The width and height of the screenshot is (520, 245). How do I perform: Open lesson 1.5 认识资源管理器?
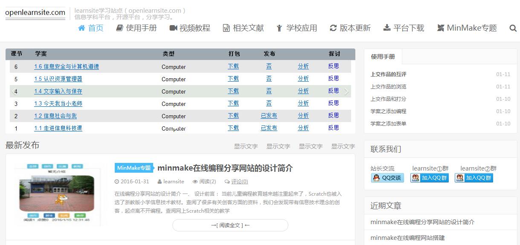[58, 79]
